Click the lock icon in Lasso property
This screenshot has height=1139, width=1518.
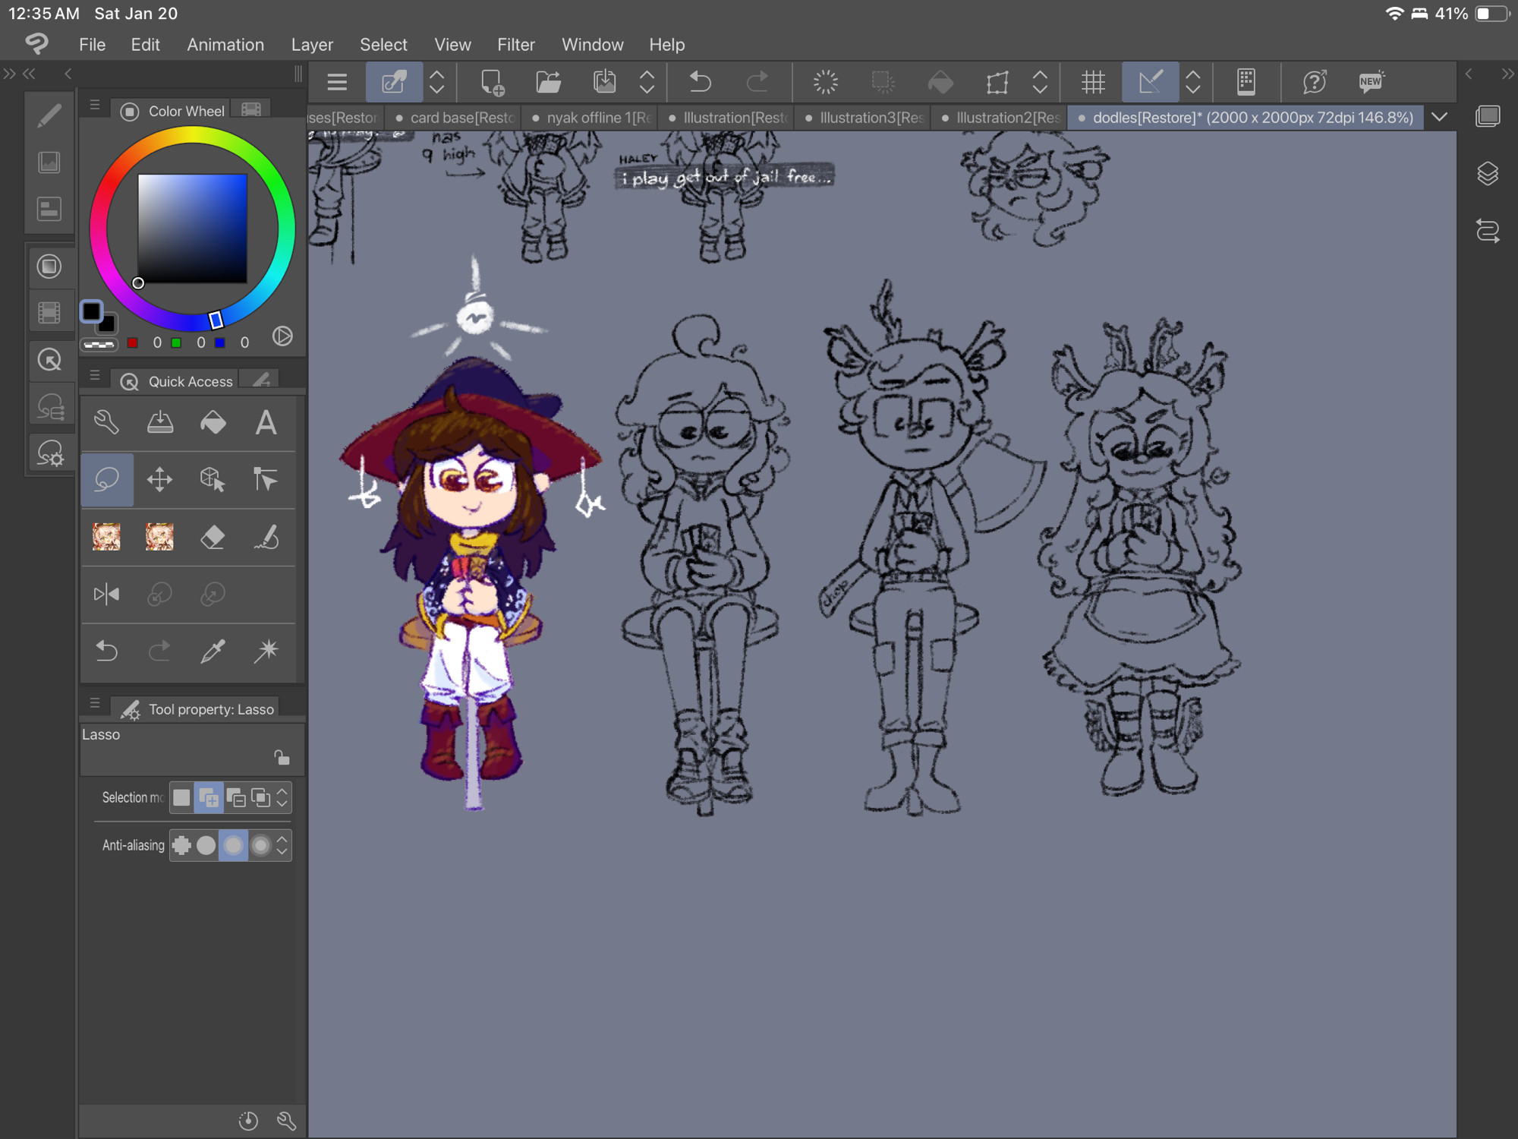tap(282, 757)
